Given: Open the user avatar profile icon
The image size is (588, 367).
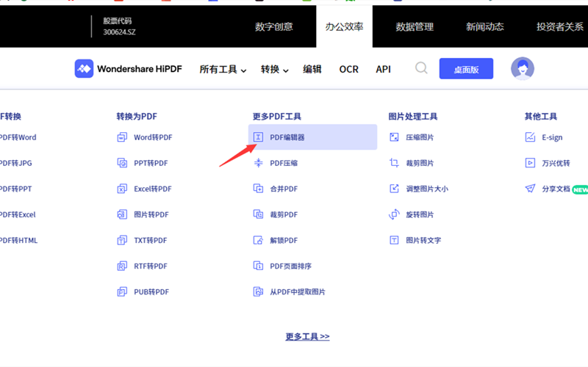Looking at the screenshot, I should [x=522, y=68].
